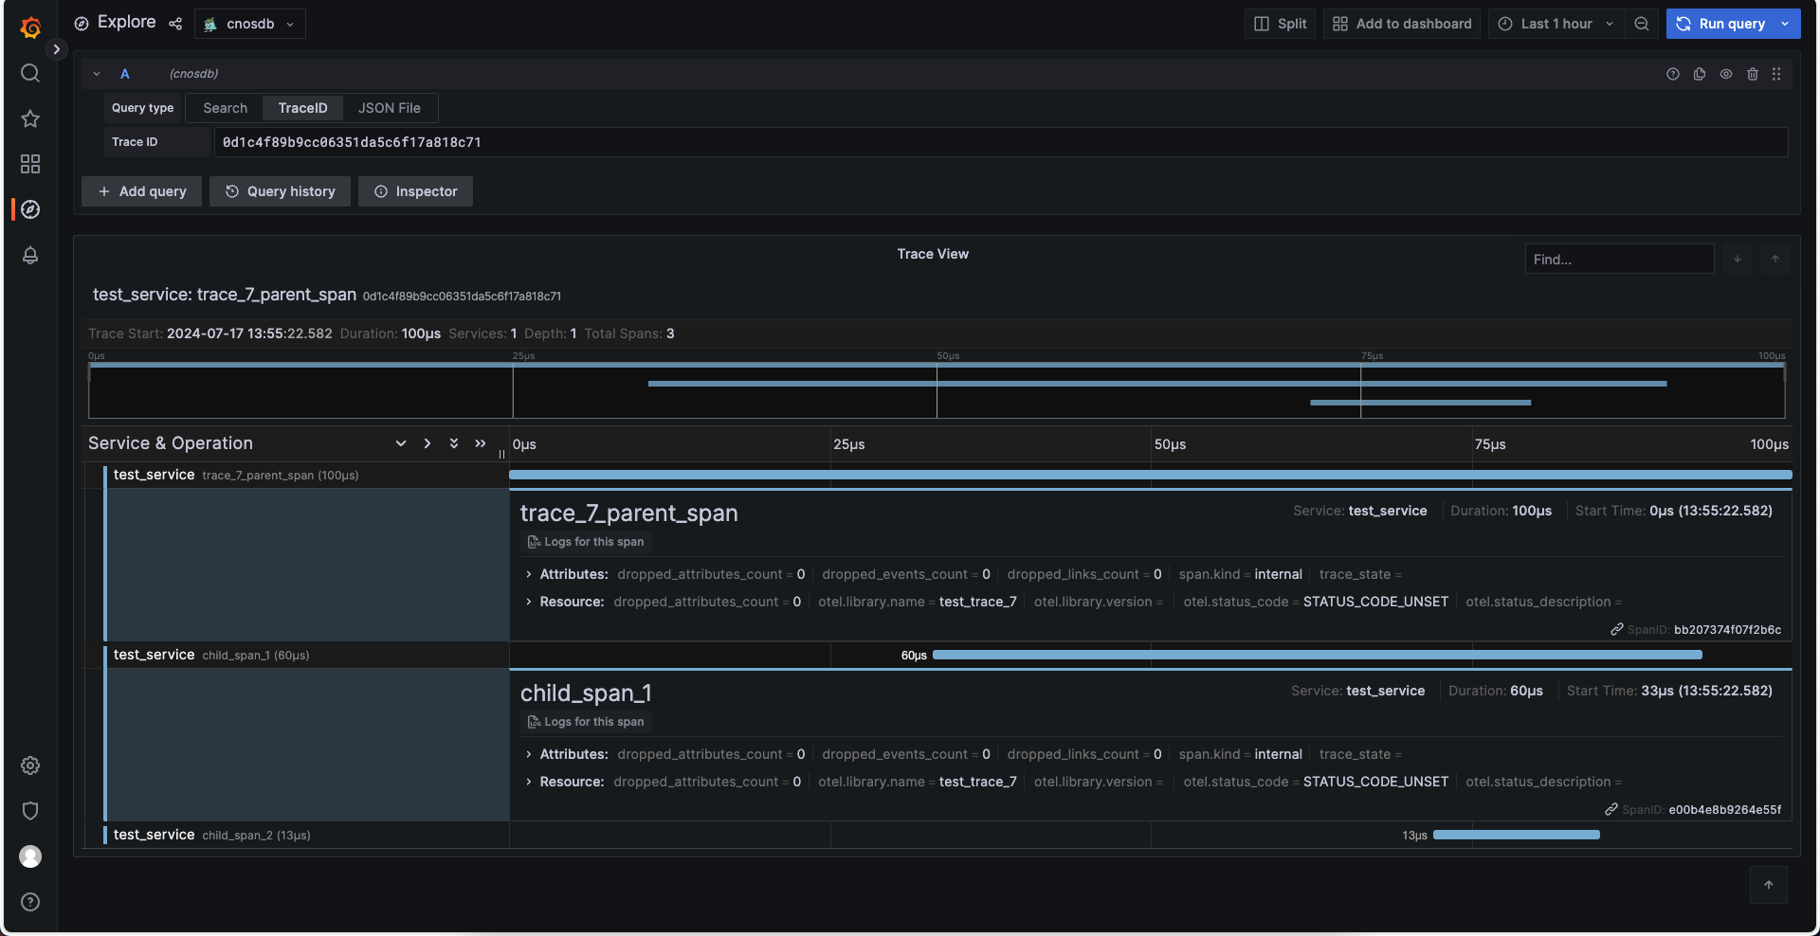Collapse query row A chevron
The image size is (1820, 936).
click(x=97, y=74)
